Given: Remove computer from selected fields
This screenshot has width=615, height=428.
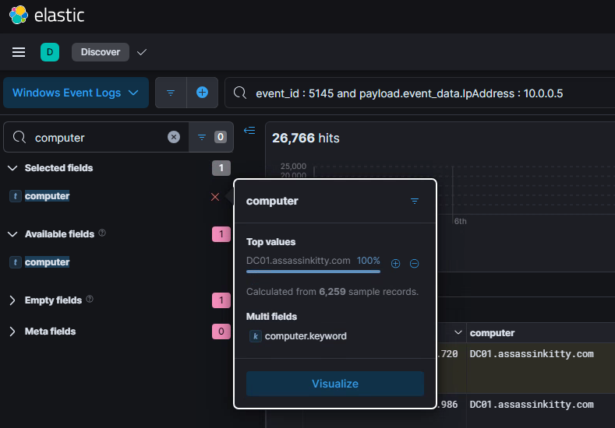Looking at the screenshot, I should pos(215,197).
